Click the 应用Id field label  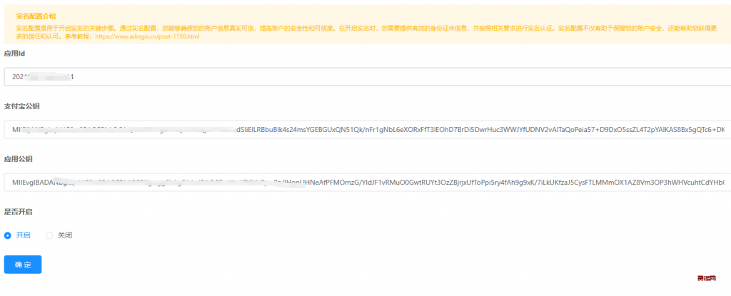pyautogui.click(x=15, y=53)
